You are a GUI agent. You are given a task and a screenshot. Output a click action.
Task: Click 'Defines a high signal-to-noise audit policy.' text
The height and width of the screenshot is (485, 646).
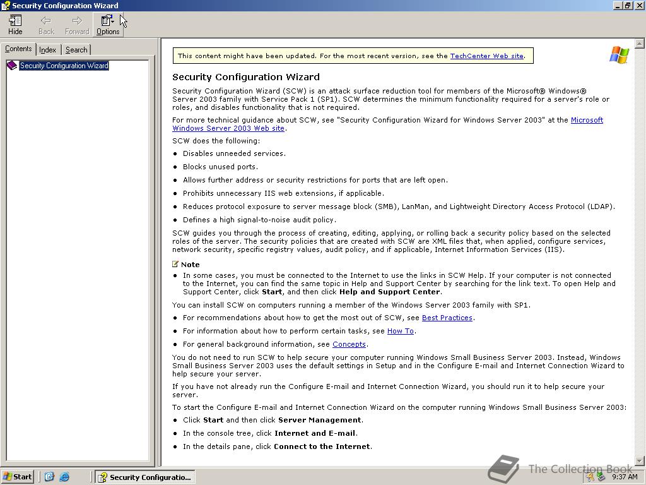(259, 219)
